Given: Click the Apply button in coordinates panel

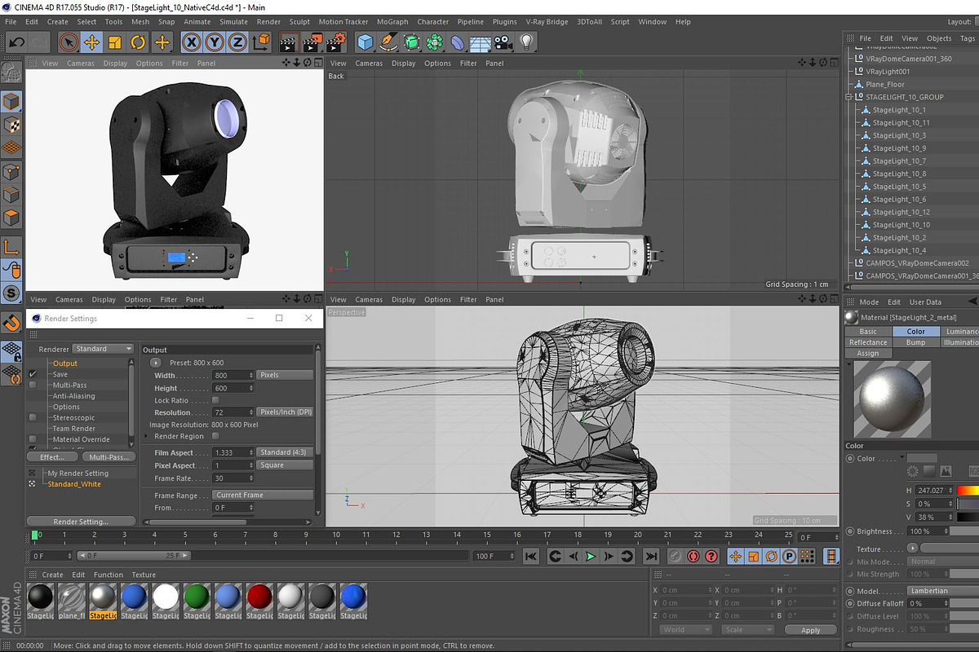Looking at the screenshot, I should pyautogui.click(x=811, y=630).
